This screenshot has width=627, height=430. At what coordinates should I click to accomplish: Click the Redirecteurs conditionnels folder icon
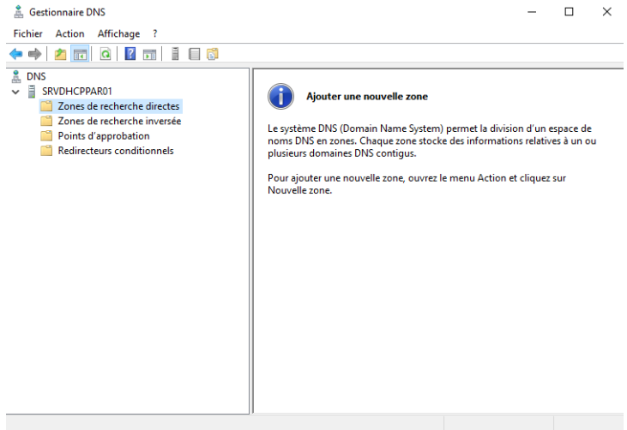pos(46,151)
